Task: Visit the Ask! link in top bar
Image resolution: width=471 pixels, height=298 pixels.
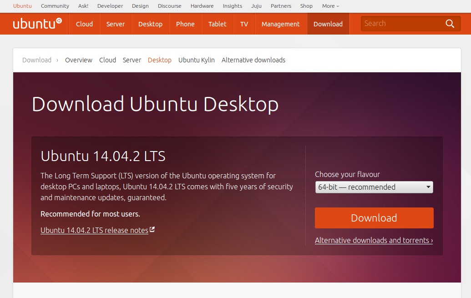Action: pyautogui.click(x=83, y=6)
